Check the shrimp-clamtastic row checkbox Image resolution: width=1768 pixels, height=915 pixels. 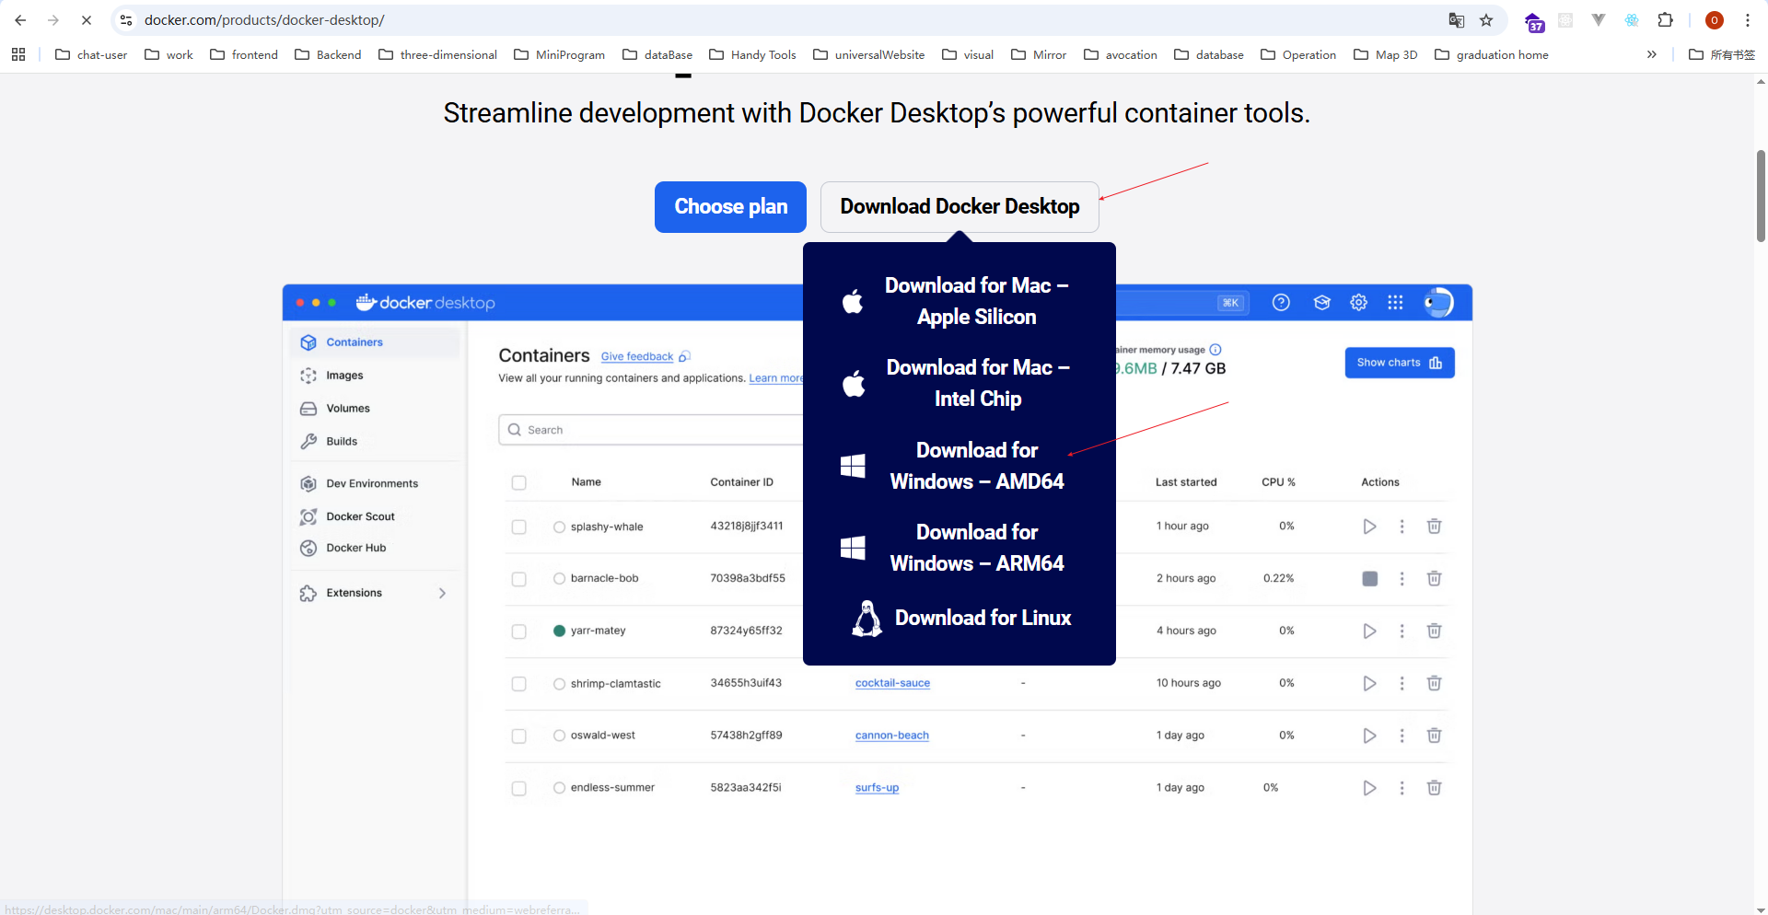(x=519, y=684)
